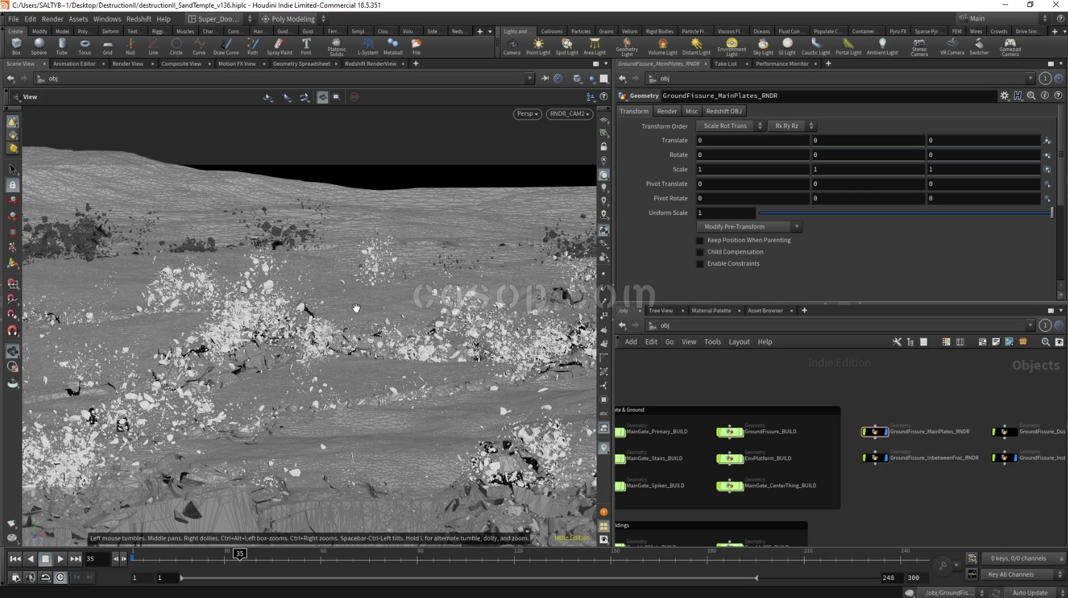
Task: Create a Spot Light
Action: click(x=567, y=46)
